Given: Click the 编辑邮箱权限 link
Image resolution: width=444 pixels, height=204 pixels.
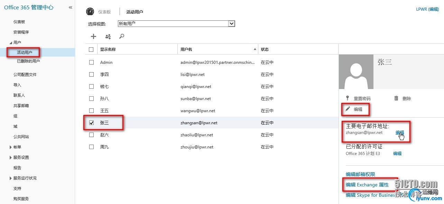Looking at the screenshot, I should [x=360, y=174].
